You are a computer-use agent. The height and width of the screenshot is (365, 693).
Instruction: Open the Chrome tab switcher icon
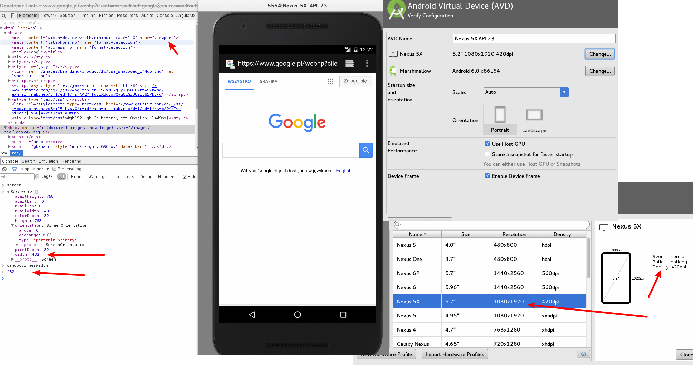pos(350,63)
